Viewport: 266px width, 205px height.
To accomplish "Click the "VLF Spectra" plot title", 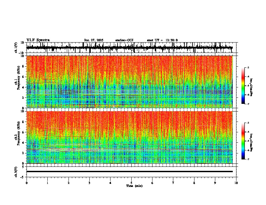I will 38,40.
